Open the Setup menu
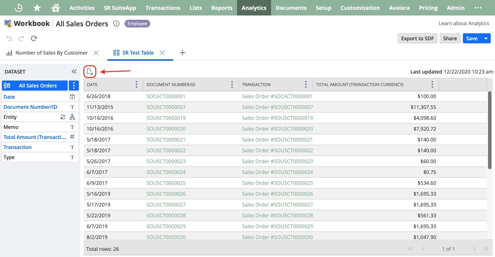Image resolution: width=495 pixels, height=257 pixels. click(x=323, y=8)
